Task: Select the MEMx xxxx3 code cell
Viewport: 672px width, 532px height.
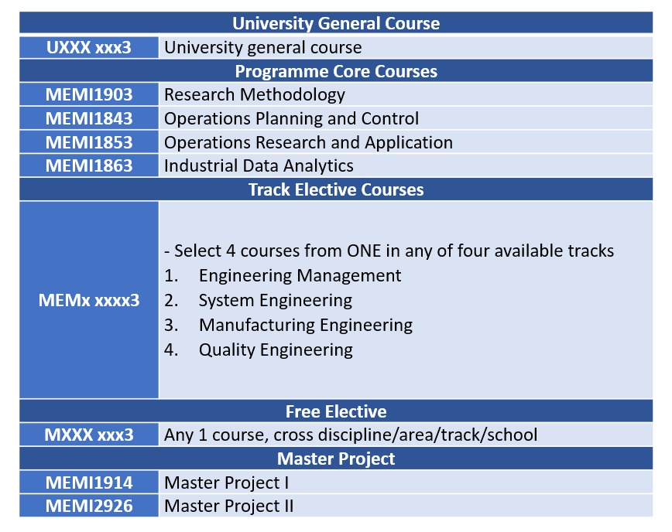Action: tap(89, 300)
